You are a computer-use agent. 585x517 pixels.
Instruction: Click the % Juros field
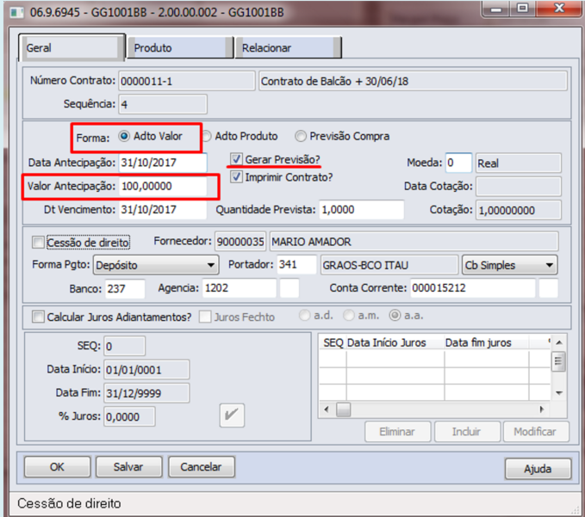129,416
